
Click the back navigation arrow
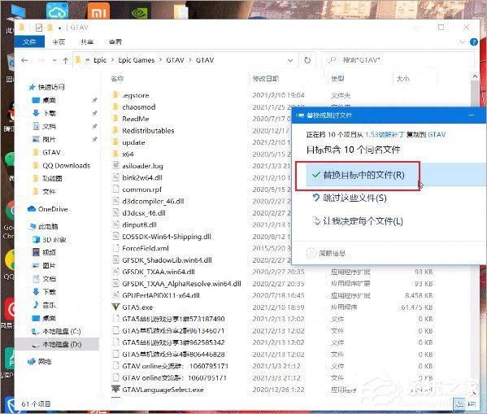[24, 60]
